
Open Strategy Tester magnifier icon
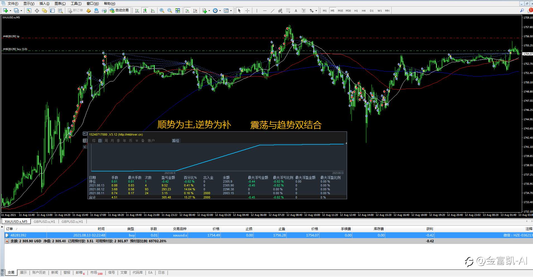pyautogui.click(x=60, y=11)
